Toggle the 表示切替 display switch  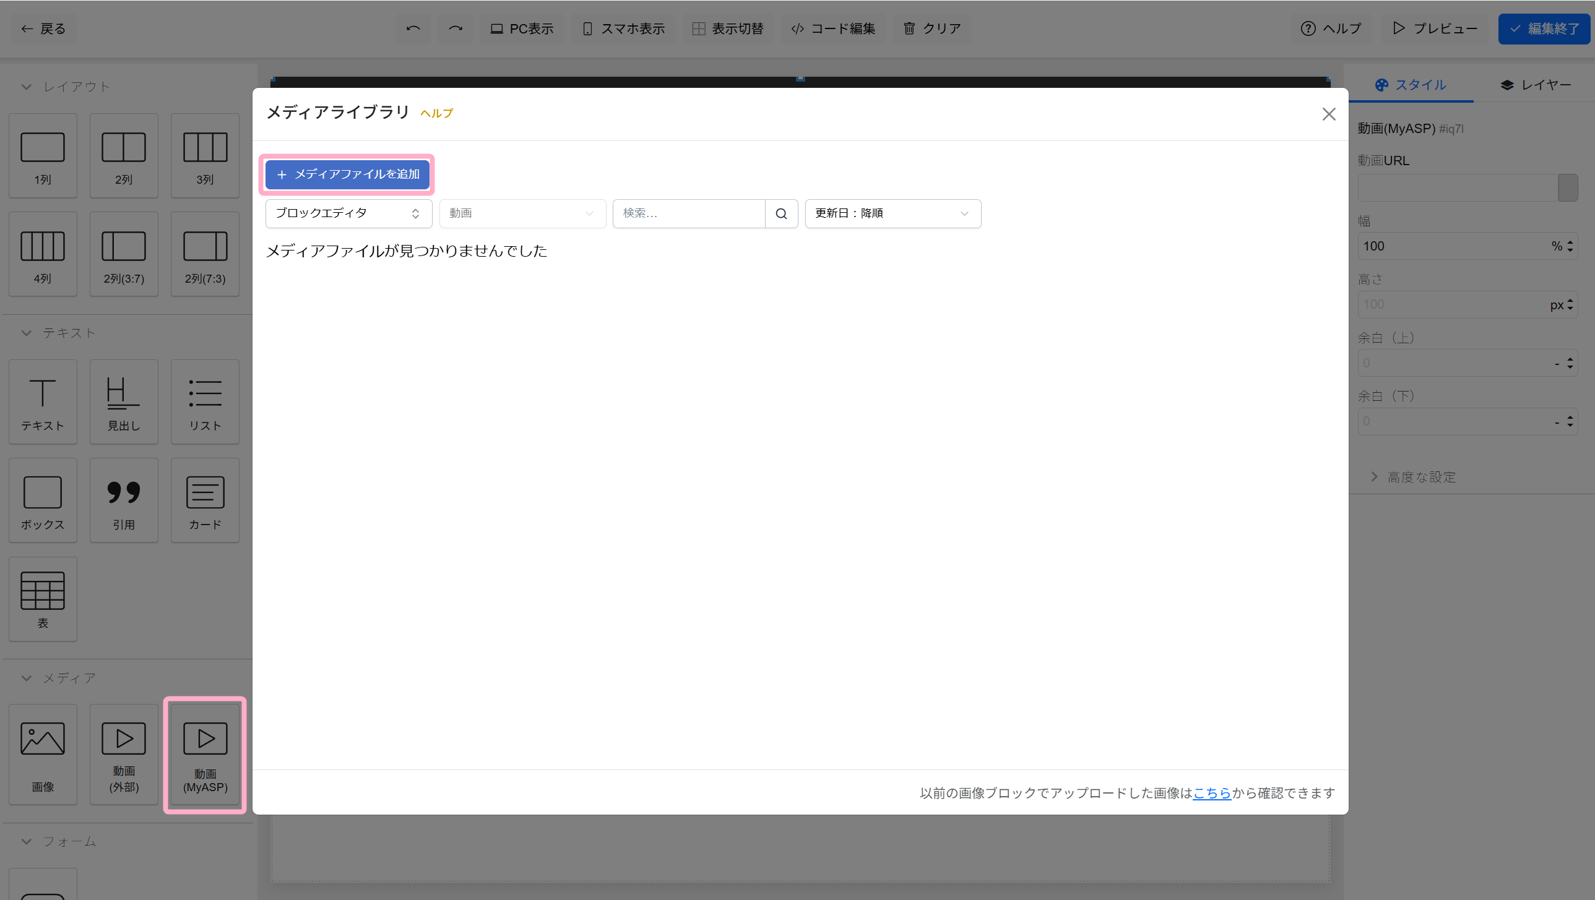[x=728, y=28]
